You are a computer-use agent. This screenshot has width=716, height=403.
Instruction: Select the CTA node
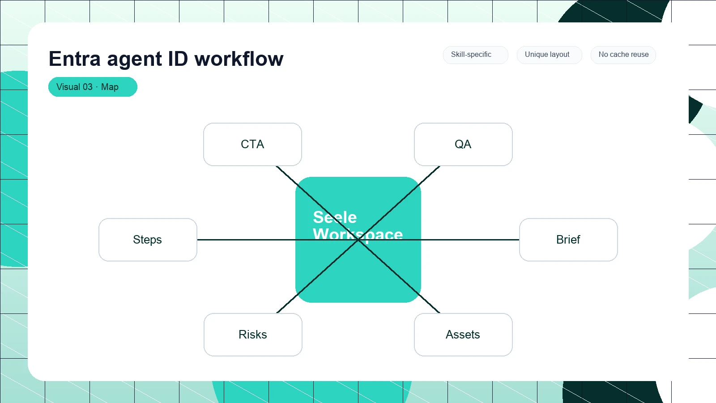[x=252, y=144]
